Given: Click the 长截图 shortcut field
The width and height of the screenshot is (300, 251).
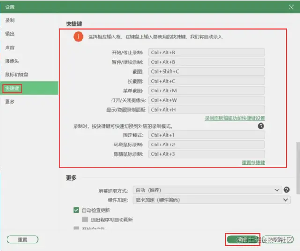Looking at the screenshot, I should point(206,81).
